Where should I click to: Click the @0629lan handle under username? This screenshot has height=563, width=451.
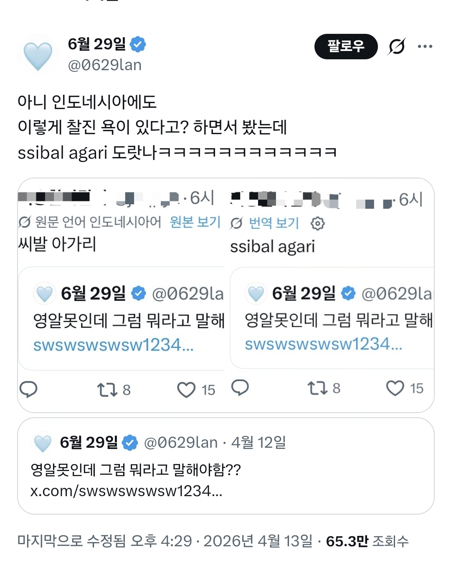(105, 66)
